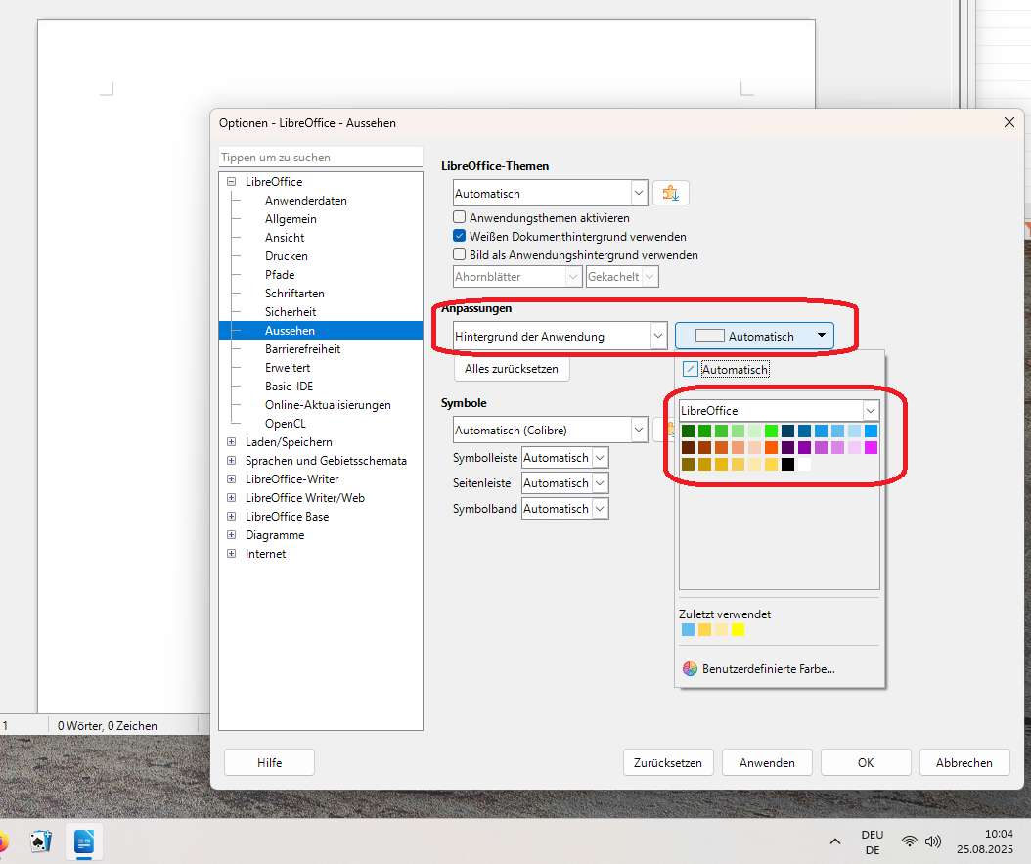Image resolution: width=1031 pixels, height=864 pixels.
Task: Click the Anwenden button
Action: tap(767, 763)
